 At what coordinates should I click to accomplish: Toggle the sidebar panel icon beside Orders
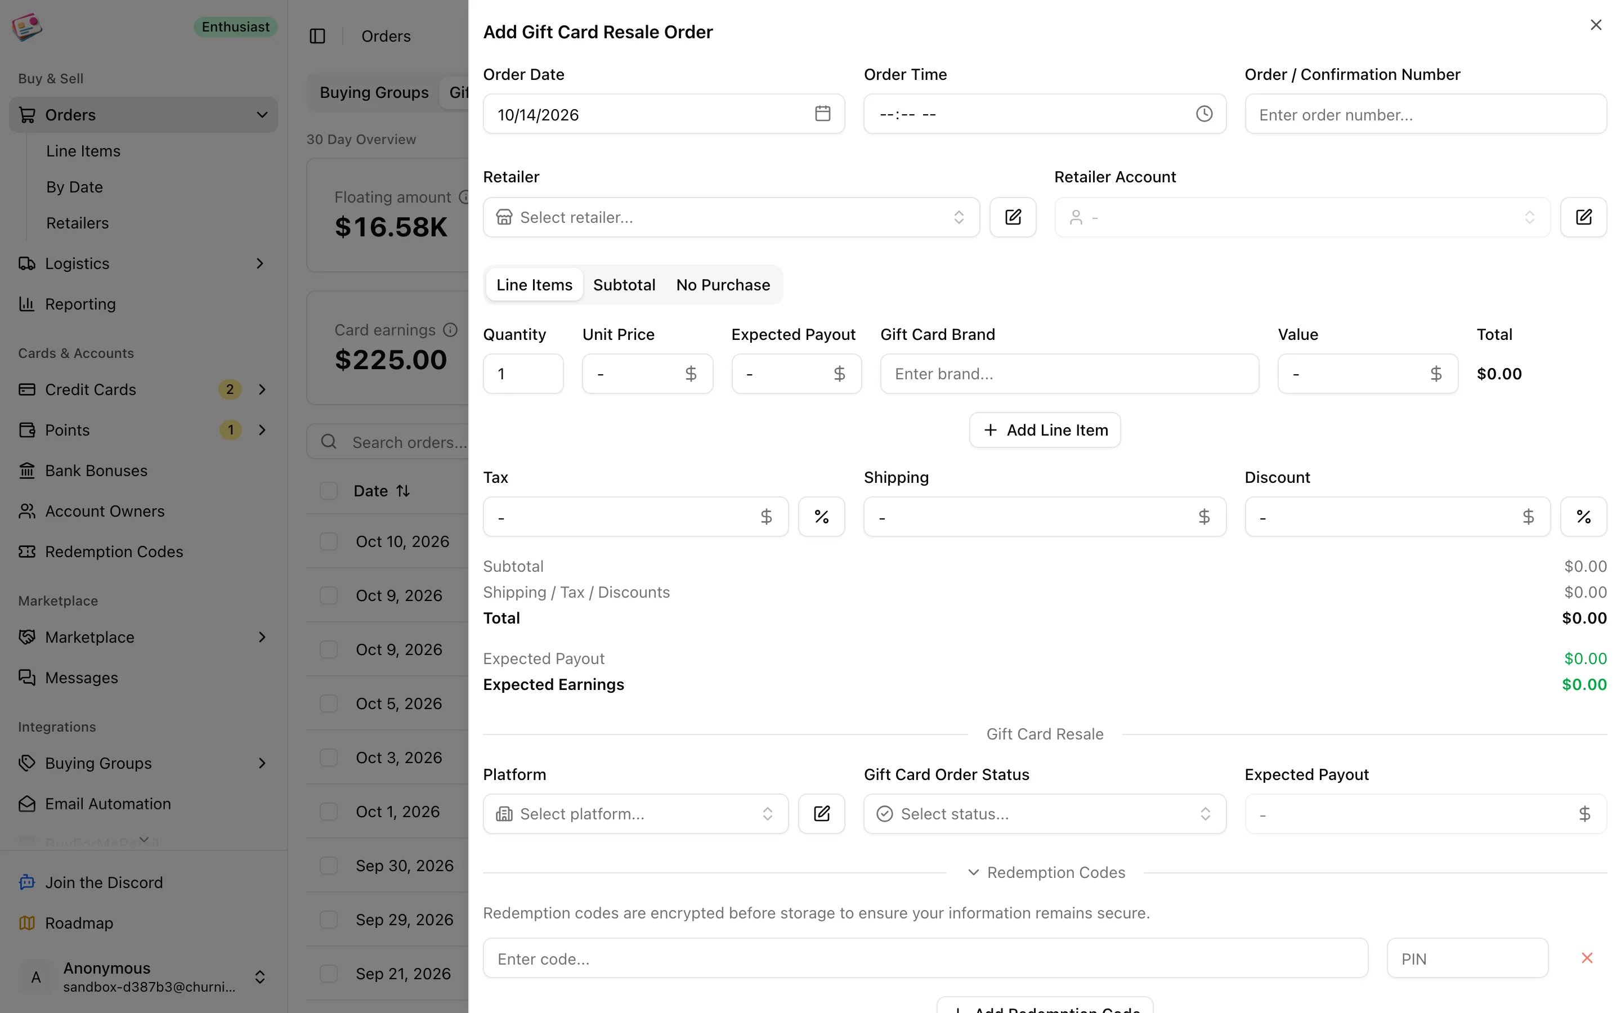pos(317,36)
